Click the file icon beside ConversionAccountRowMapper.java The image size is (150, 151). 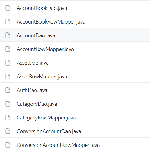pyautogui.click(x=8, y=145)
